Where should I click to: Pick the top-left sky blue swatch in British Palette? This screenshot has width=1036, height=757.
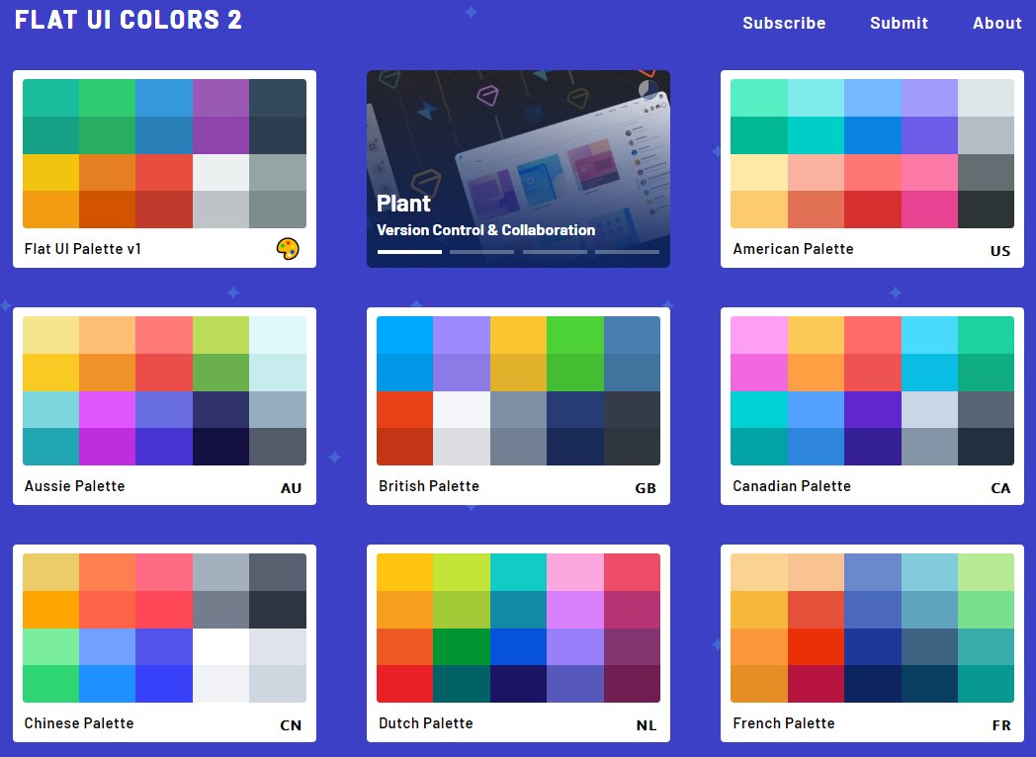coord(405,335)
